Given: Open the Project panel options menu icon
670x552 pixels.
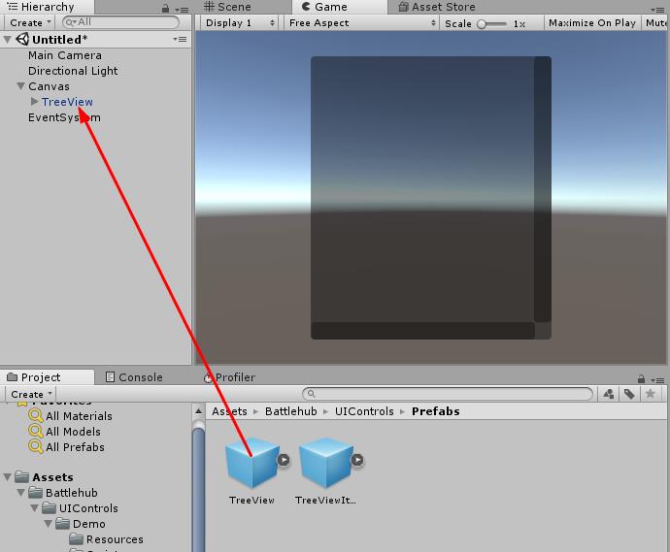Looking at the screenshot, I should click(657, 379).
